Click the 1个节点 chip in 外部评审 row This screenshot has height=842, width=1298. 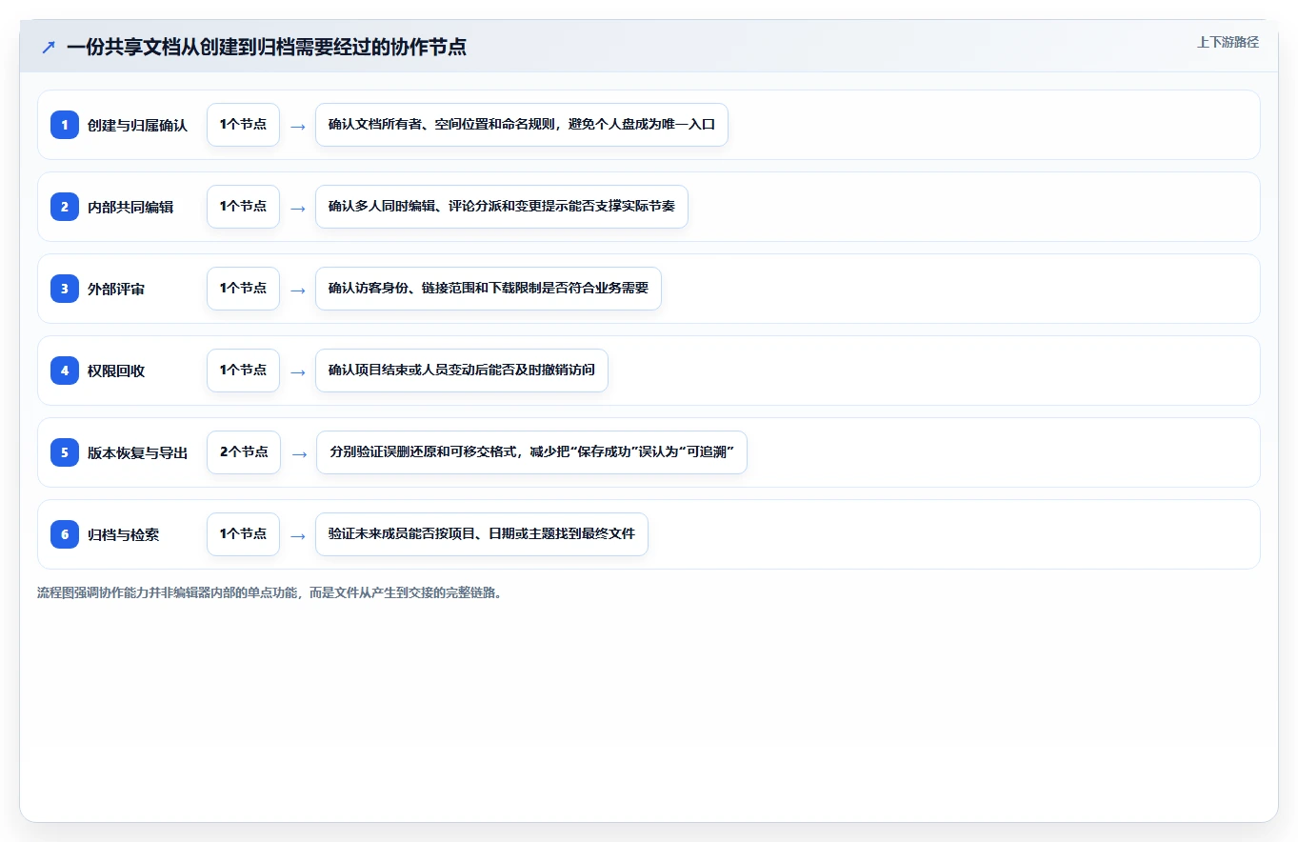click(x=243, y=289)
